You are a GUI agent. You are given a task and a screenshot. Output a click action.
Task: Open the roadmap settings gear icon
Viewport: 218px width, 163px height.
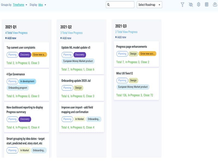pos(199,4)
